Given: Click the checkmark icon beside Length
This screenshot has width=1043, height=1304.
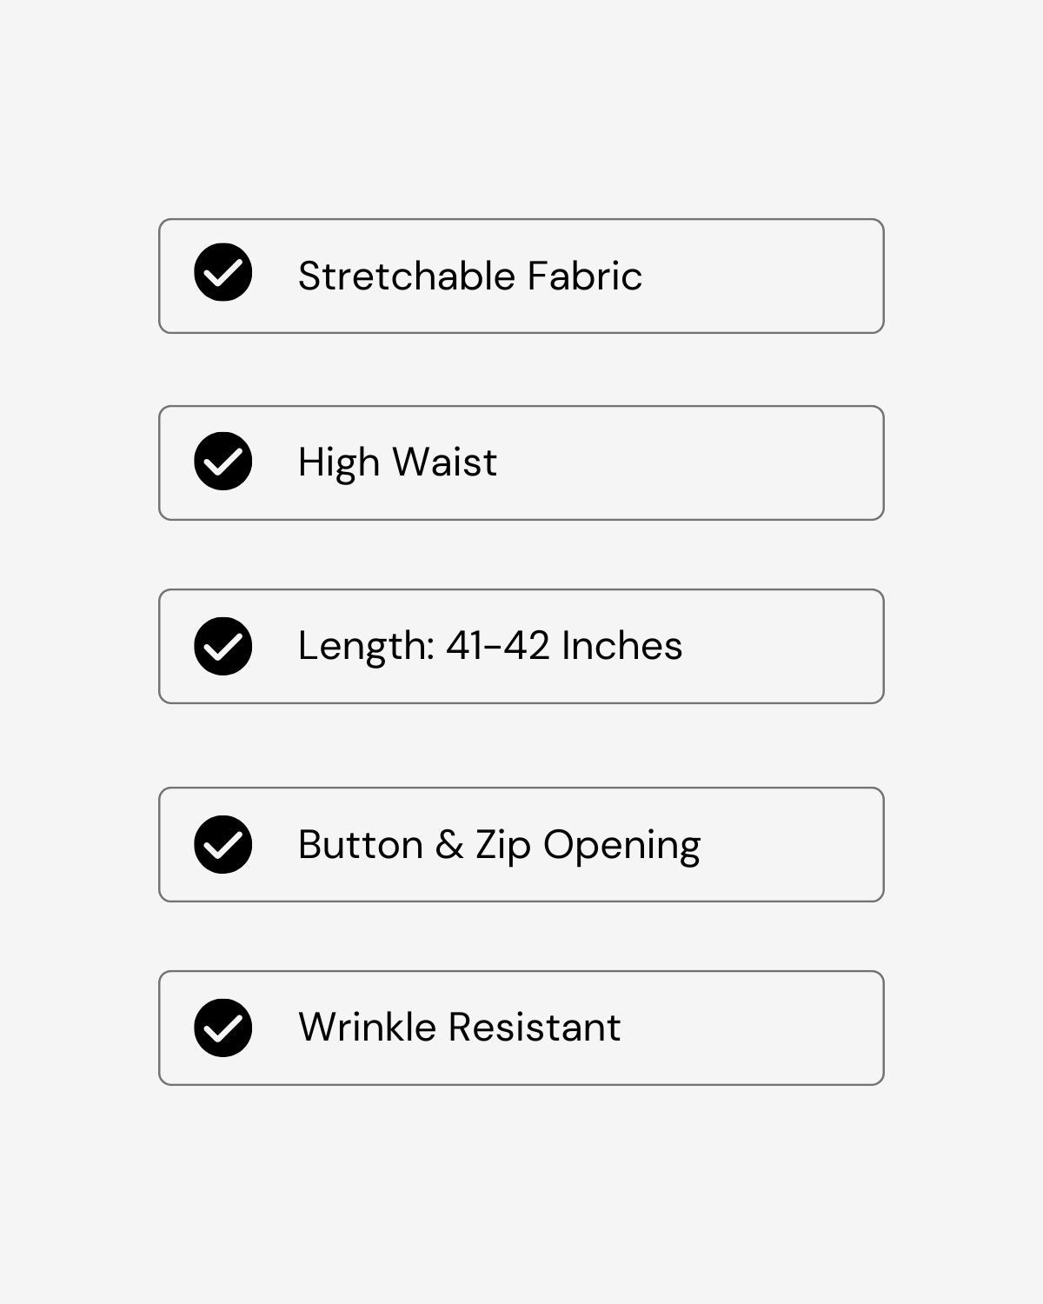Looking at the screenshot, I should (223, 646).
